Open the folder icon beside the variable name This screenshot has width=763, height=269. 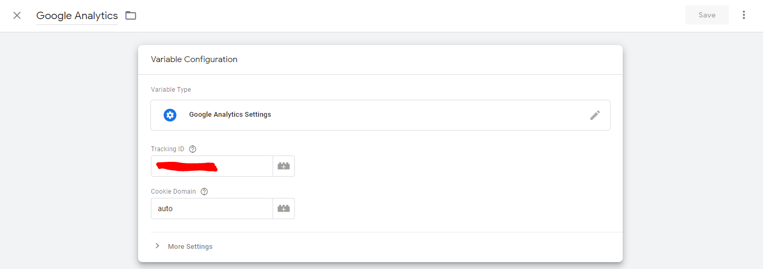[x=131, y=15]
